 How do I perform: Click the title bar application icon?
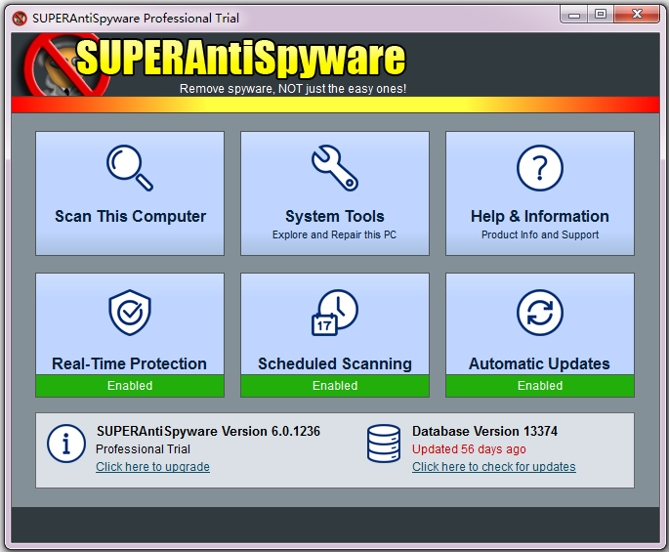pyautogui.click(x=20, y=19)
